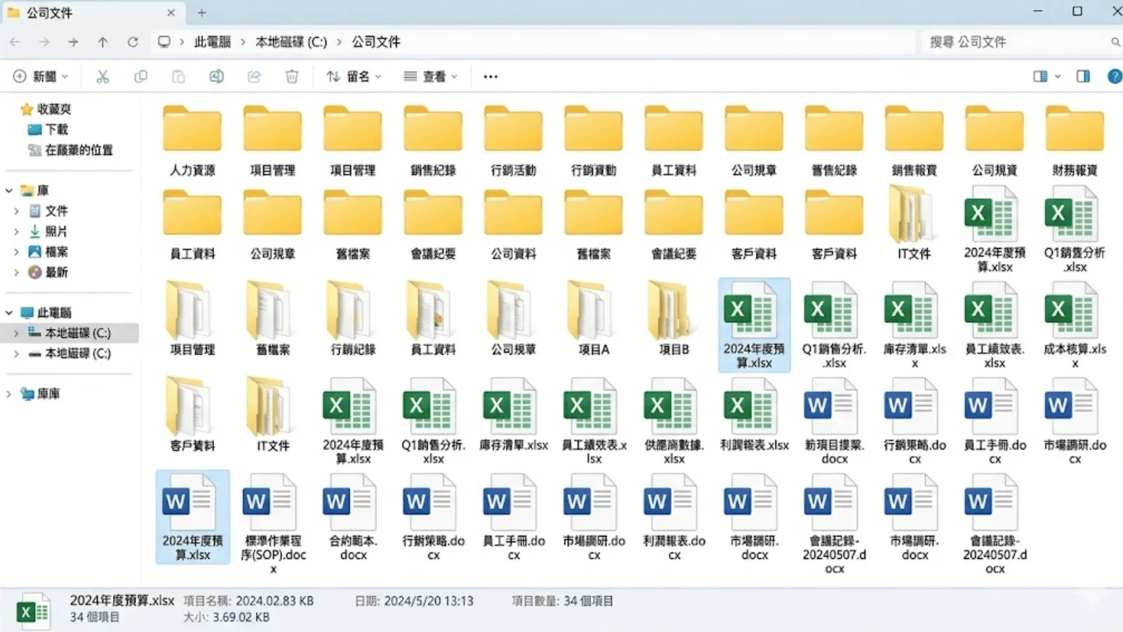Click 公司文件 in the address breadcrumb
Screen dimensions: 1123x632
tap(376, 42)
